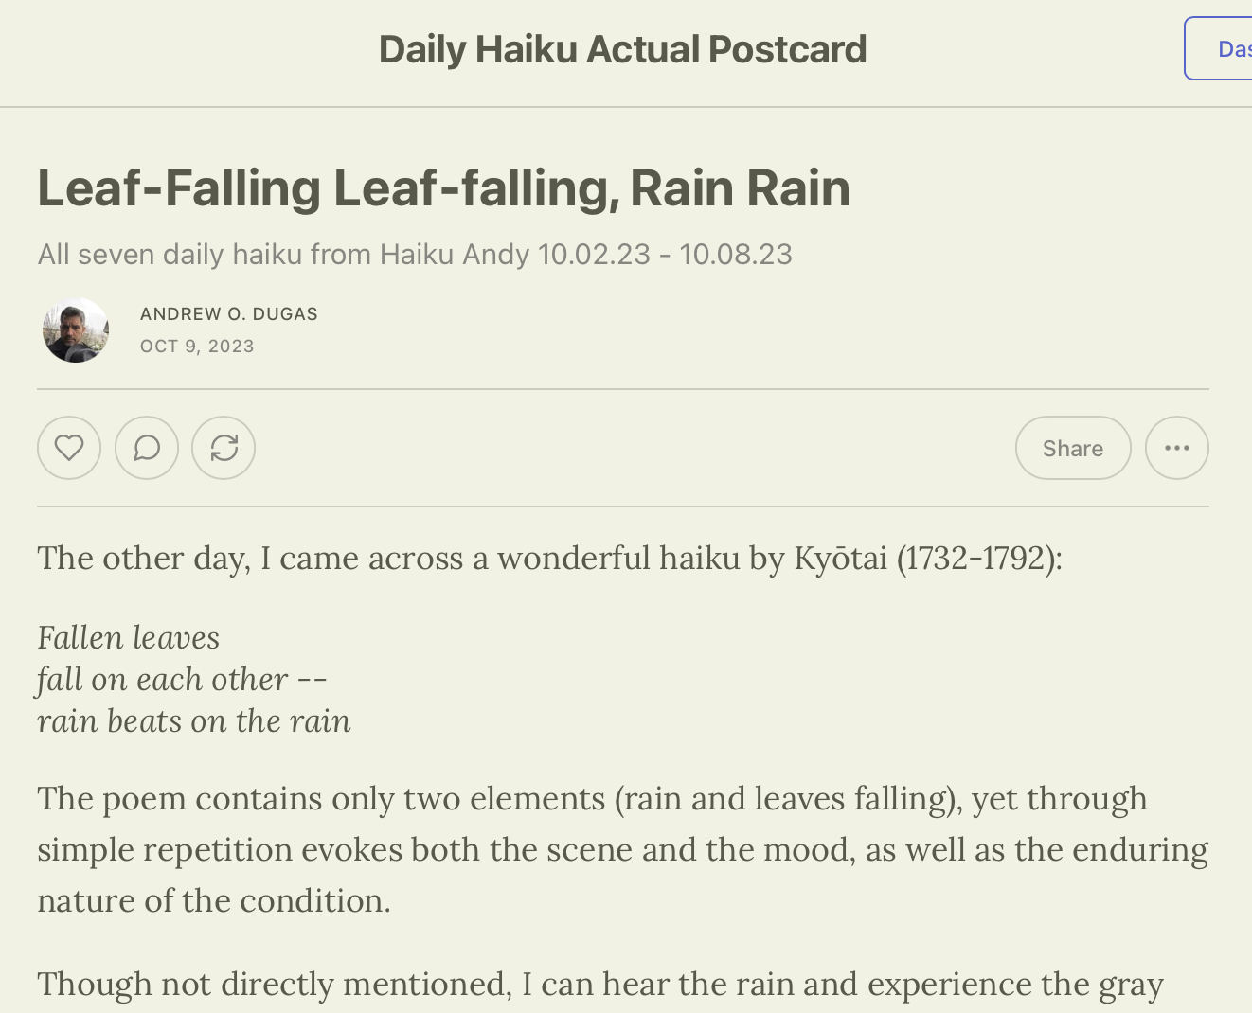The image size is (1252, 1013).
Task: Click Andrew O. Dugas's profile photo
Action: pyautogui.click(x=76, y=330)
